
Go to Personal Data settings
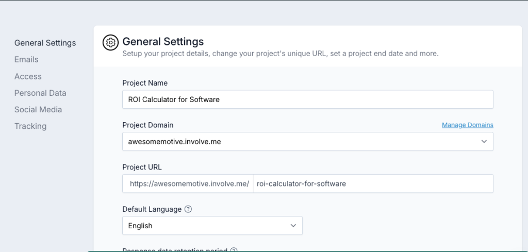[40, 93]
